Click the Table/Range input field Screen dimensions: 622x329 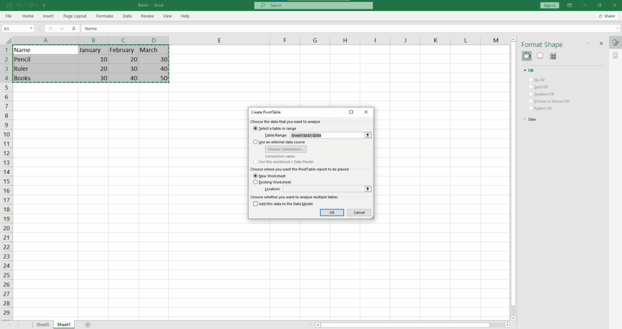click(x=327, y=135)
